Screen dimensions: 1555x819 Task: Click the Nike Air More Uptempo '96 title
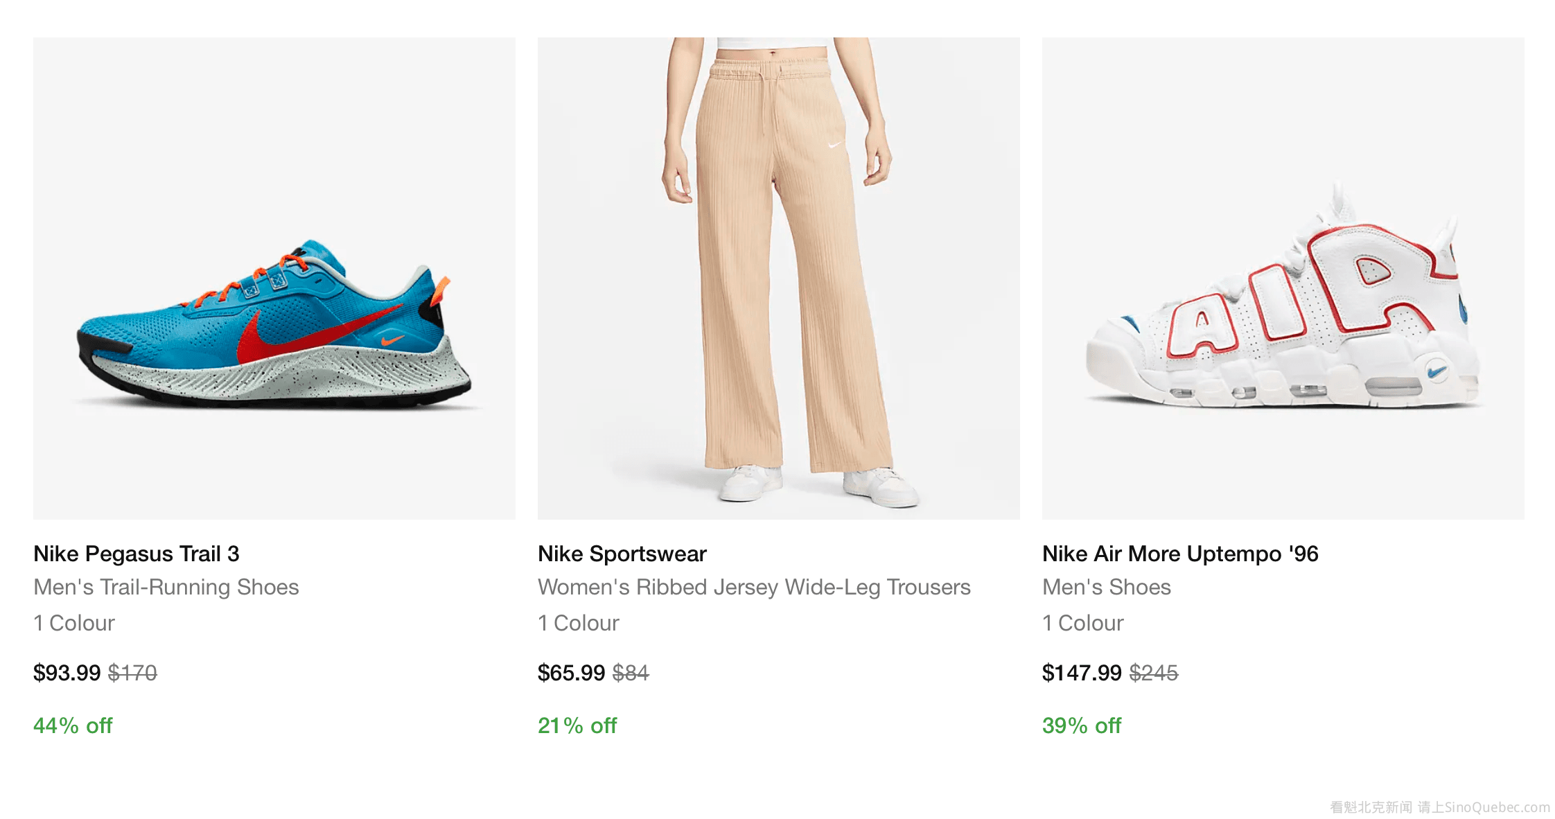[1179, 554]
